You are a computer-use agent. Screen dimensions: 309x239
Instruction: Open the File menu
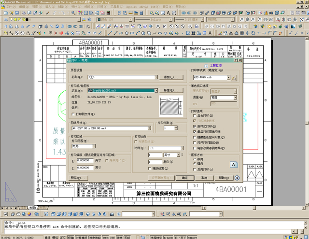tap(10, 7)
